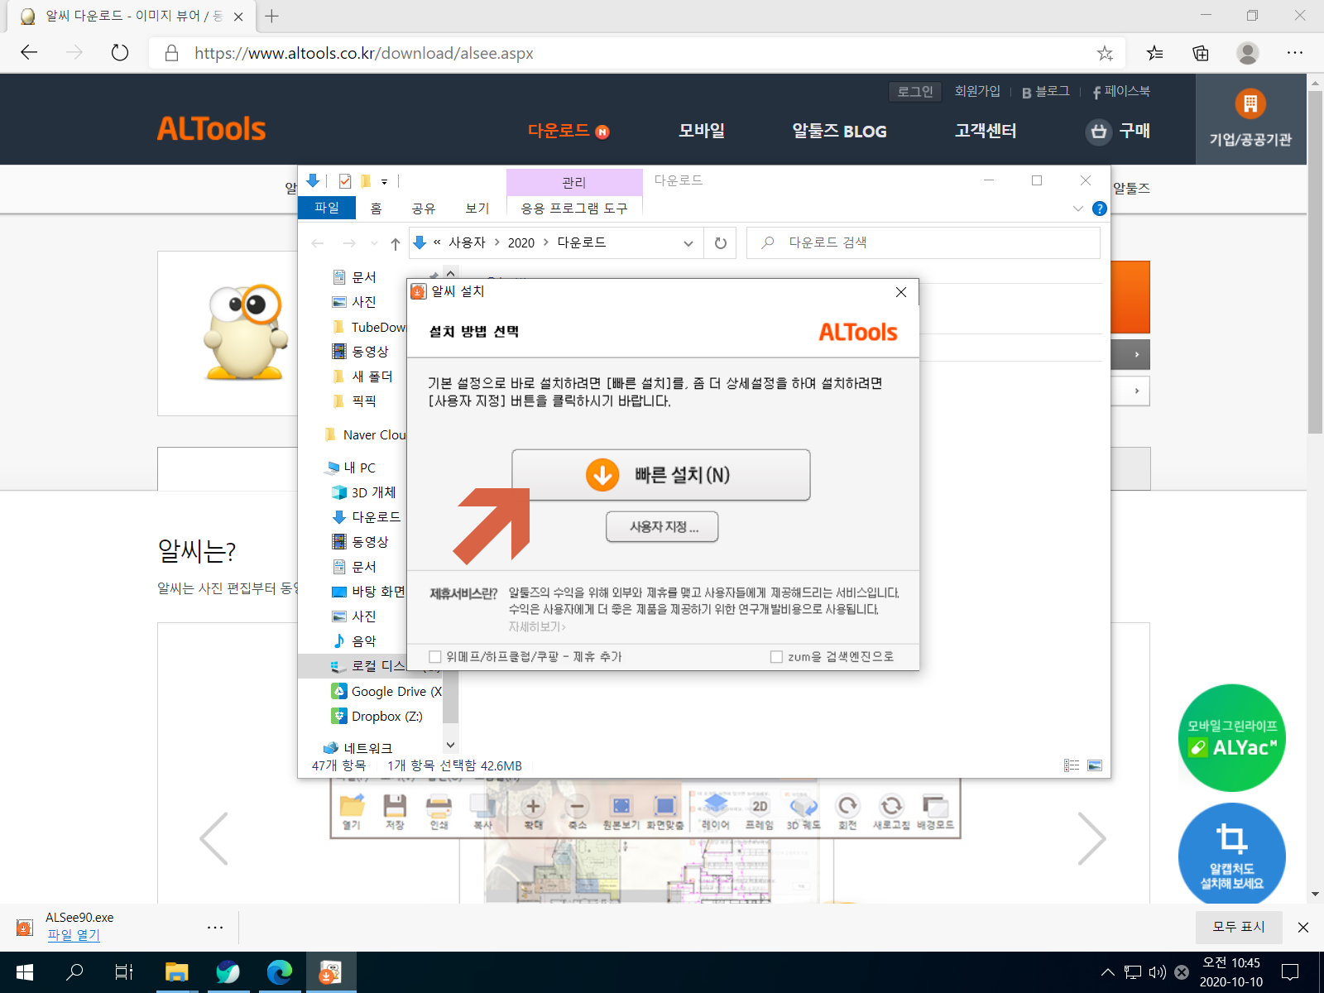Open the quick access toolbar customize dropdown
Screen dimensions: 1324x993
click(384, 181)
